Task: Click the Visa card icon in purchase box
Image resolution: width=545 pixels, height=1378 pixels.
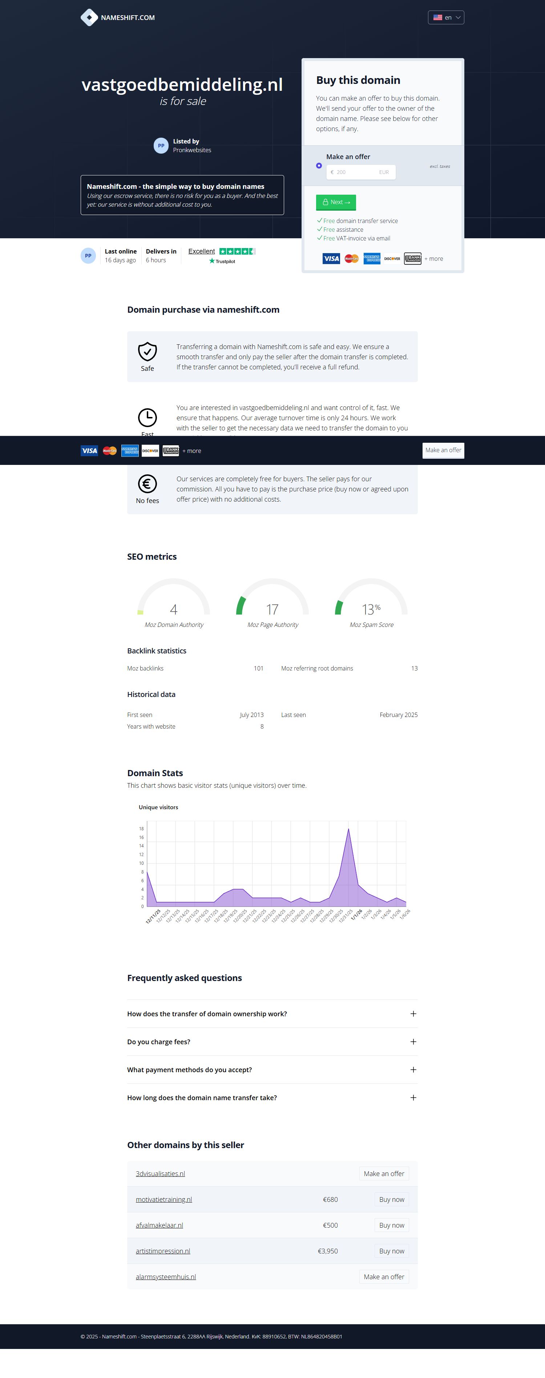Action: (331, 259)
